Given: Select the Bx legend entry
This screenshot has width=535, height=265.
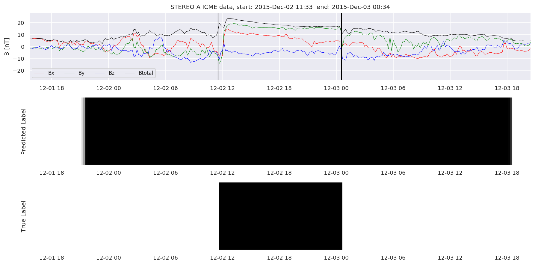Looking at the screenshot, I should click(x=51, y=73).
